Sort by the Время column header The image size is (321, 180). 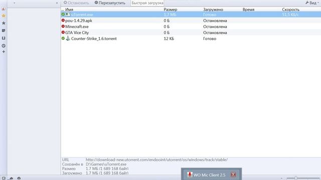(x=248, y=9)
